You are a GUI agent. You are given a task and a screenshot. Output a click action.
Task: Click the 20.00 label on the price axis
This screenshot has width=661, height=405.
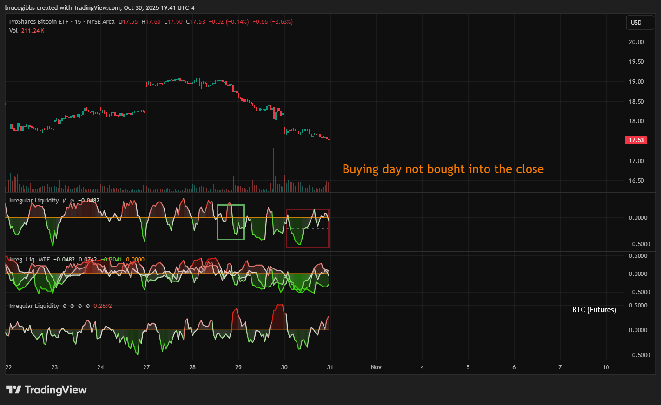pyautogui.click(x=636, y=42)
